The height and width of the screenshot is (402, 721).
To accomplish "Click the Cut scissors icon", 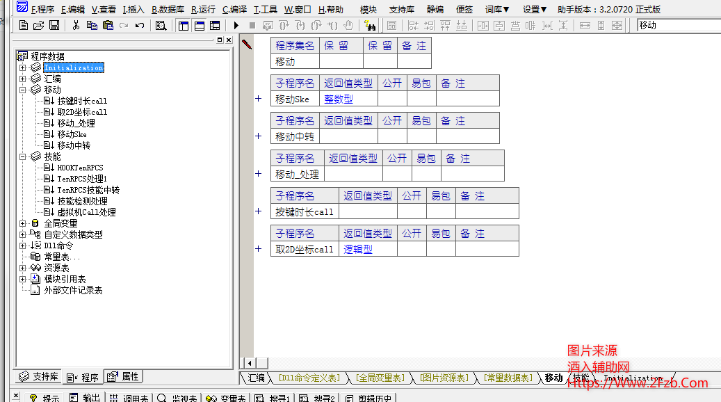I will click(x=76, y=26).
